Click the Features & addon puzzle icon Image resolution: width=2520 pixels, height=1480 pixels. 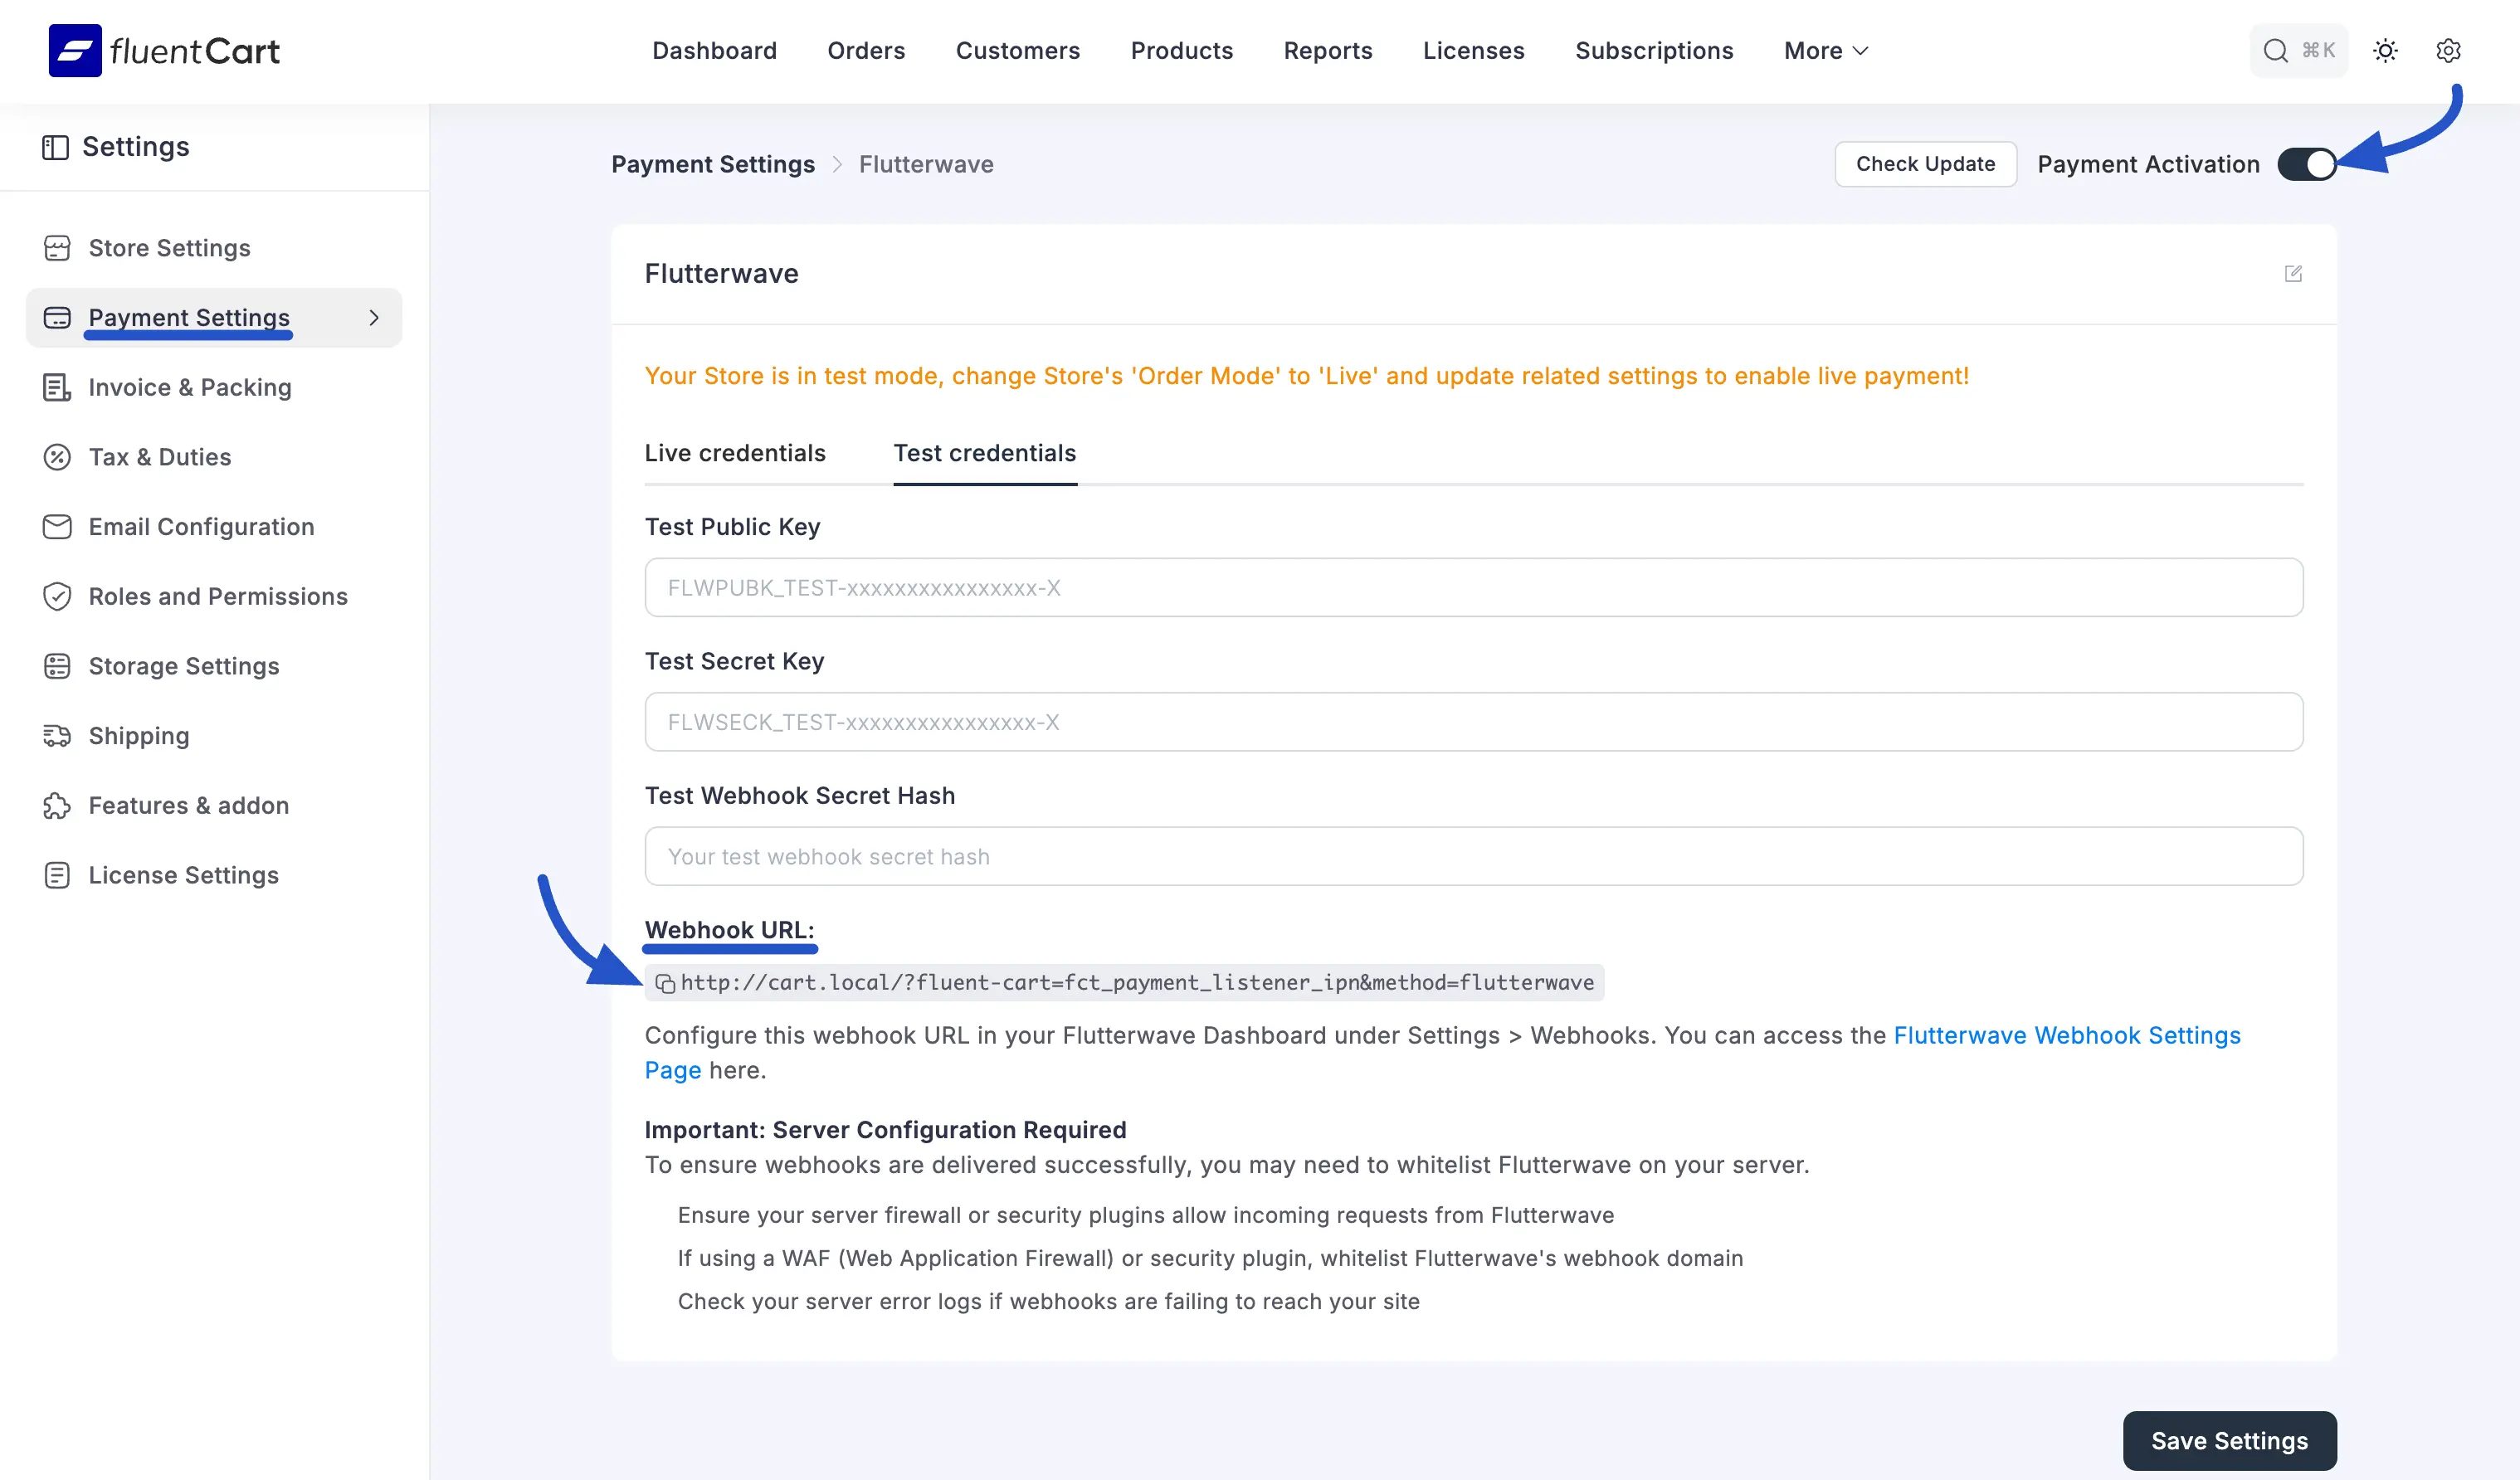point(57,806)
